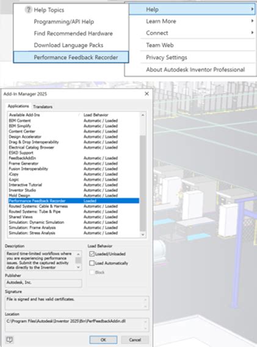Click the Description box scroll down arrow

pyautogui.click(x=78, y=267)
